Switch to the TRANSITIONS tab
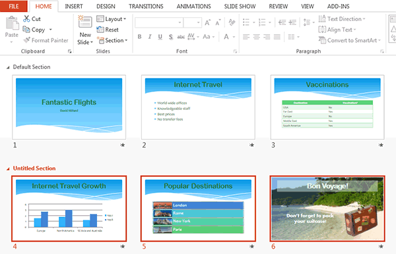The image size is (396, 254). tap(146, 7)
